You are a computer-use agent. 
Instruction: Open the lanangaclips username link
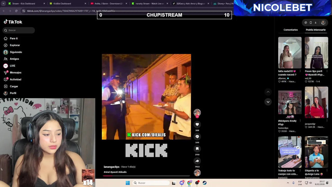[x=112, y=167]
